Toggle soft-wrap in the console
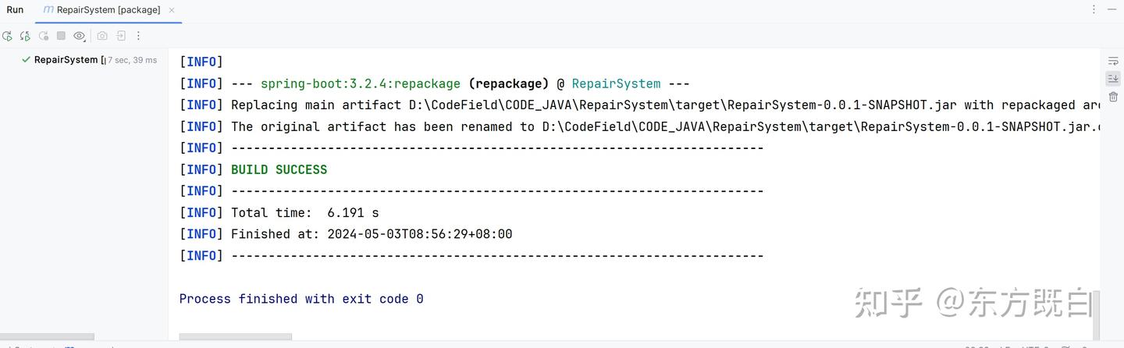 click(1113, 61)
